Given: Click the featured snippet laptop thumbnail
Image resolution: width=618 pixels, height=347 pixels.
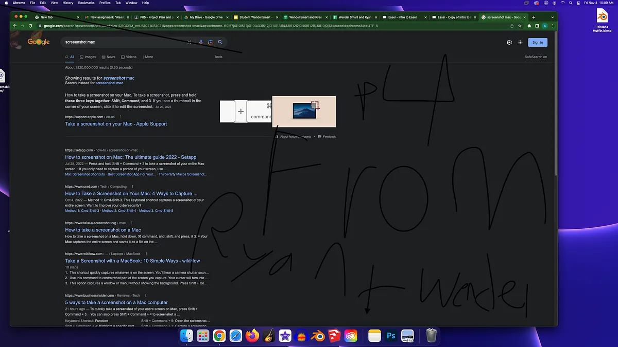Looking at the screenshot, I should tap(304, 112).
